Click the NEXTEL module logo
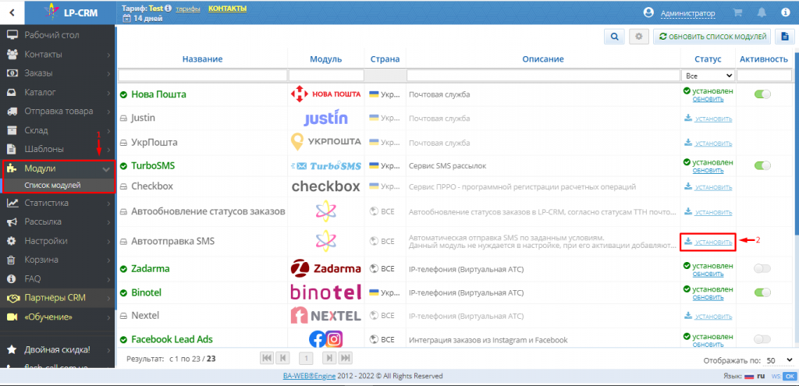This screenshot has height=386, width=799. point(325,315)
